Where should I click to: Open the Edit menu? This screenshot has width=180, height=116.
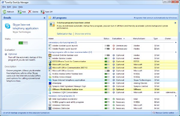(x=9, y=7)
